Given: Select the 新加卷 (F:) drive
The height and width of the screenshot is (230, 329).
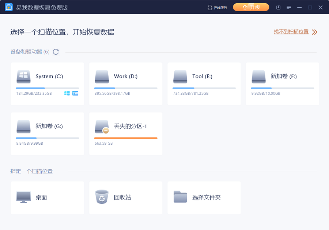Looking at the screenshot, I should pyautogui.click(x=283, y=84).
